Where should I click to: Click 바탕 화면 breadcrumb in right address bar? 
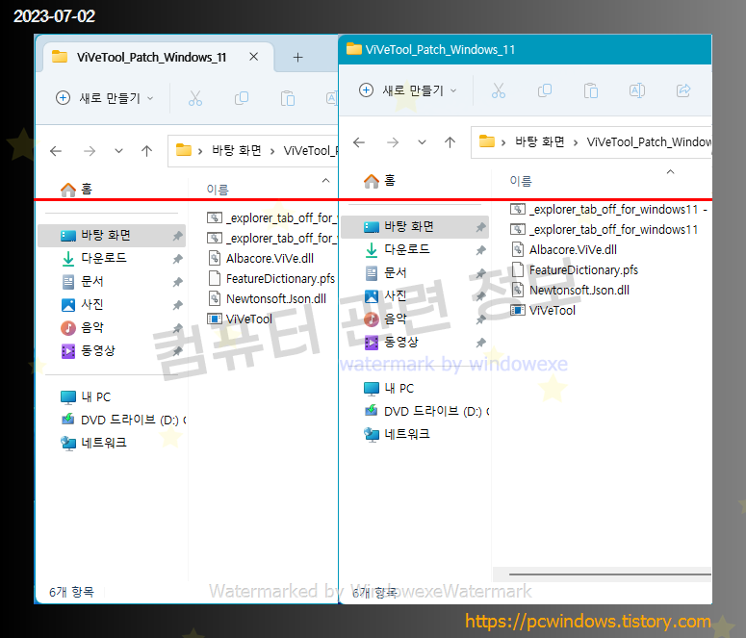coord(539,142)
